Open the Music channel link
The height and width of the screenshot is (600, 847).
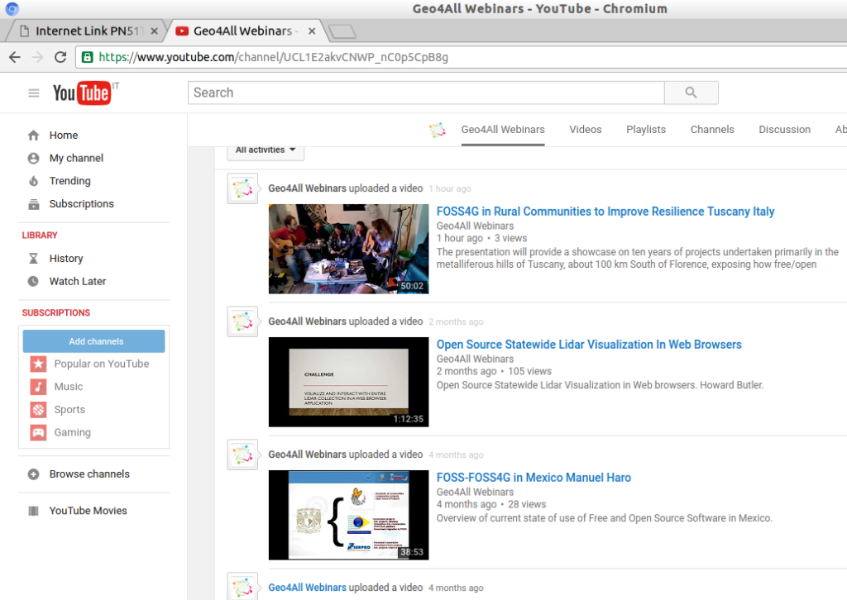pos(69,387)
